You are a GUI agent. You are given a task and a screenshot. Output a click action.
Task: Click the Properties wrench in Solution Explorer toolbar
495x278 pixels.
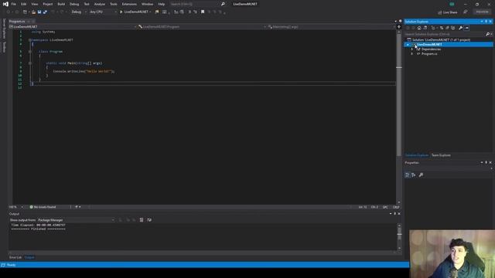[x=461, y=28]
